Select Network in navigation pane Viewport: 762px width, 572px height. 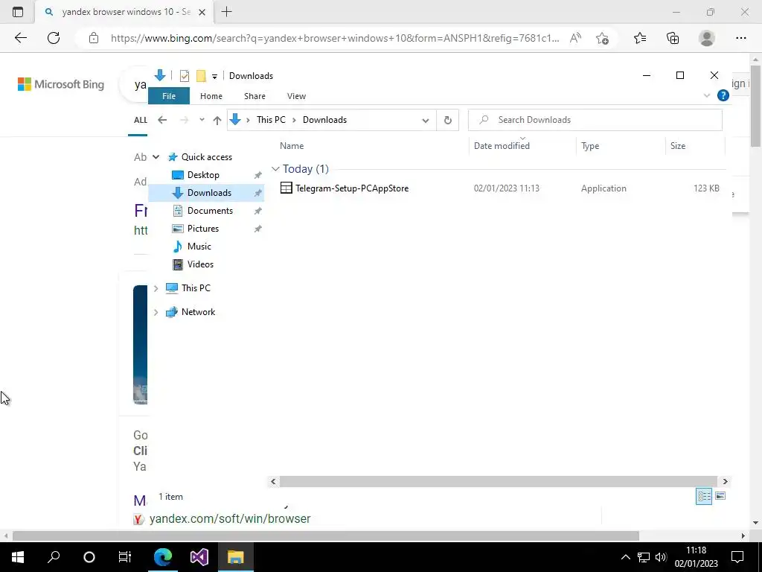[x=198, y=312]
